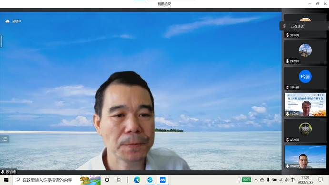Expand hidden system tray icons chevron
This screenshot has width=329, height=185.
(x=256, y=180)
